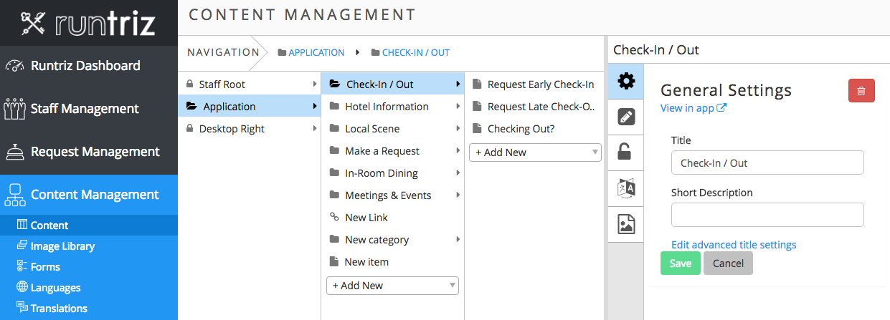This screenshot has height=320, width=890.
Task: Open the pencil edit tab
Action: [626, 117]
